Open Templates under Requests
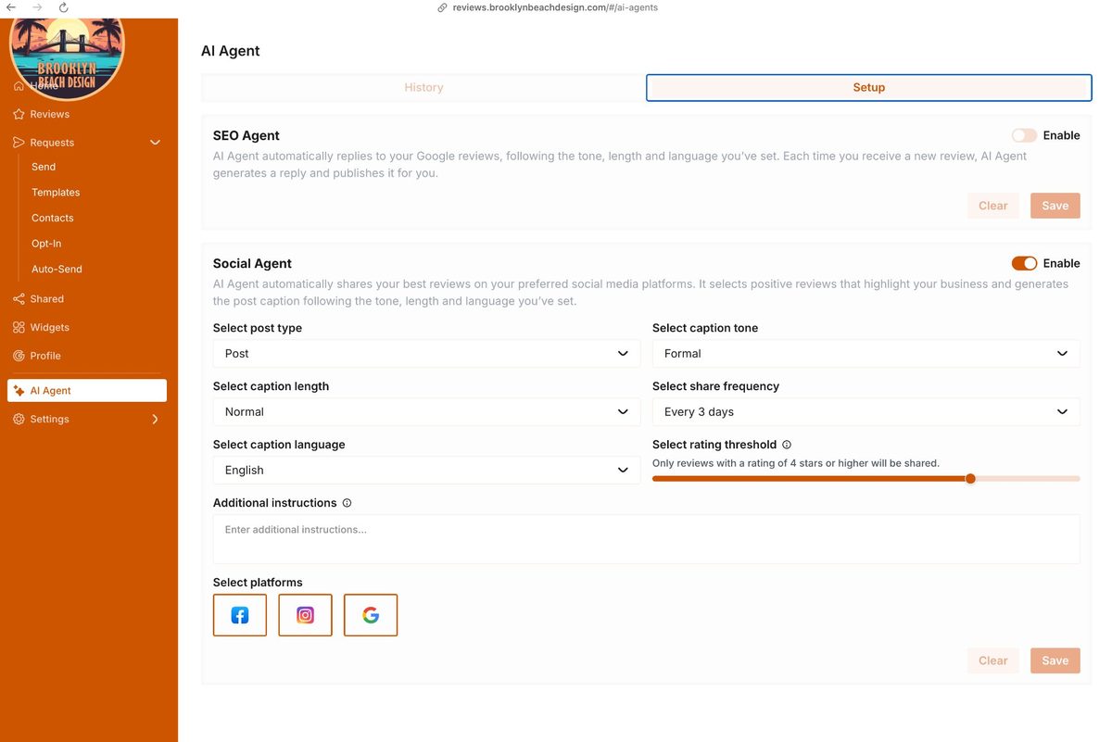The width and height of the screenshot is (1112, 742). tap(56, 193)
